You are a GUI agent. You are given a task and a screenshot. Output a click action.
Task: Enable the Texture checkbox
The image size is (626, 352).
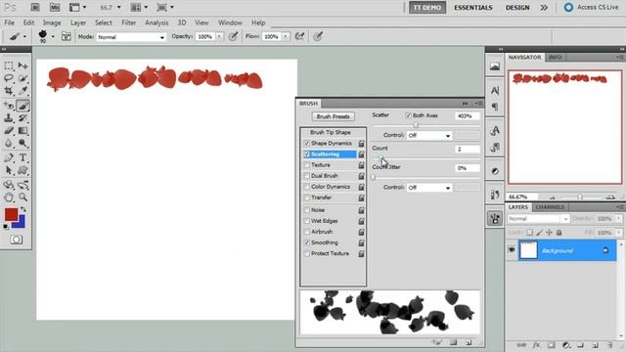click(307, 165)
